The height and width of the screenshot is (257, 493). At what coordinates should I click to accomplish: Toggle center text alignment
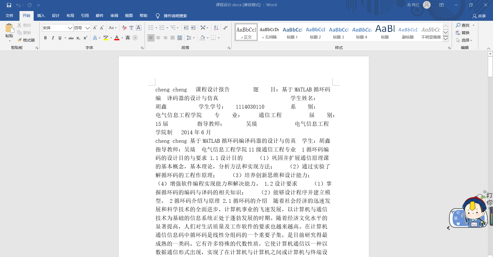(x=158, y=38)
